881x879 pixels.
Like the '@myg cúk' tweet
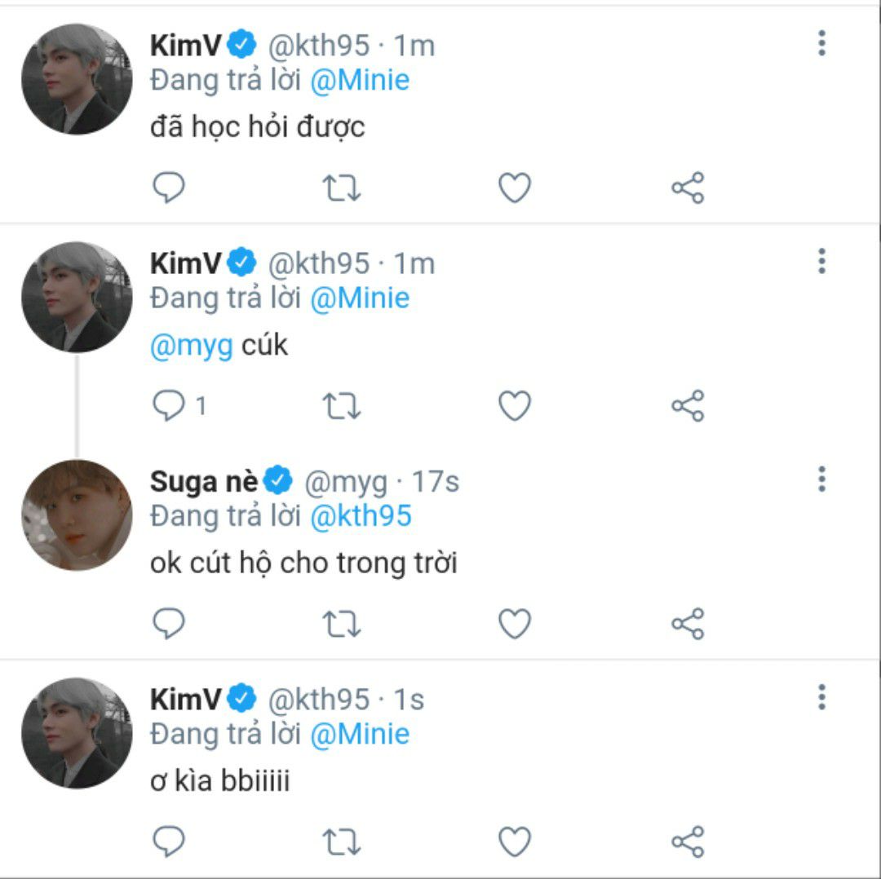tap(515, 406)
